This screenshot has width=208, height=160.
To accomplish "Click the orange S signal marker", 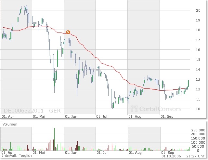I will click(68, 32).
